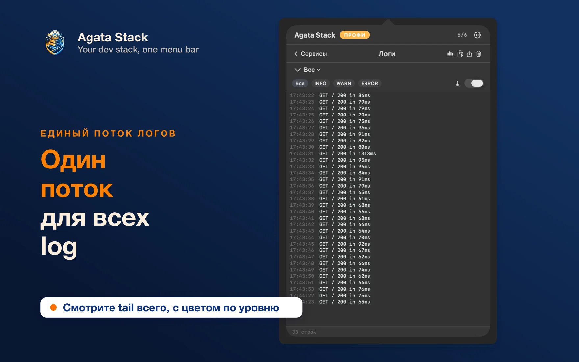Viewport: 579px width, 362px height.
Task: Select log line at 17:43:32 with 95ms
Action: (x=330, y=160)
